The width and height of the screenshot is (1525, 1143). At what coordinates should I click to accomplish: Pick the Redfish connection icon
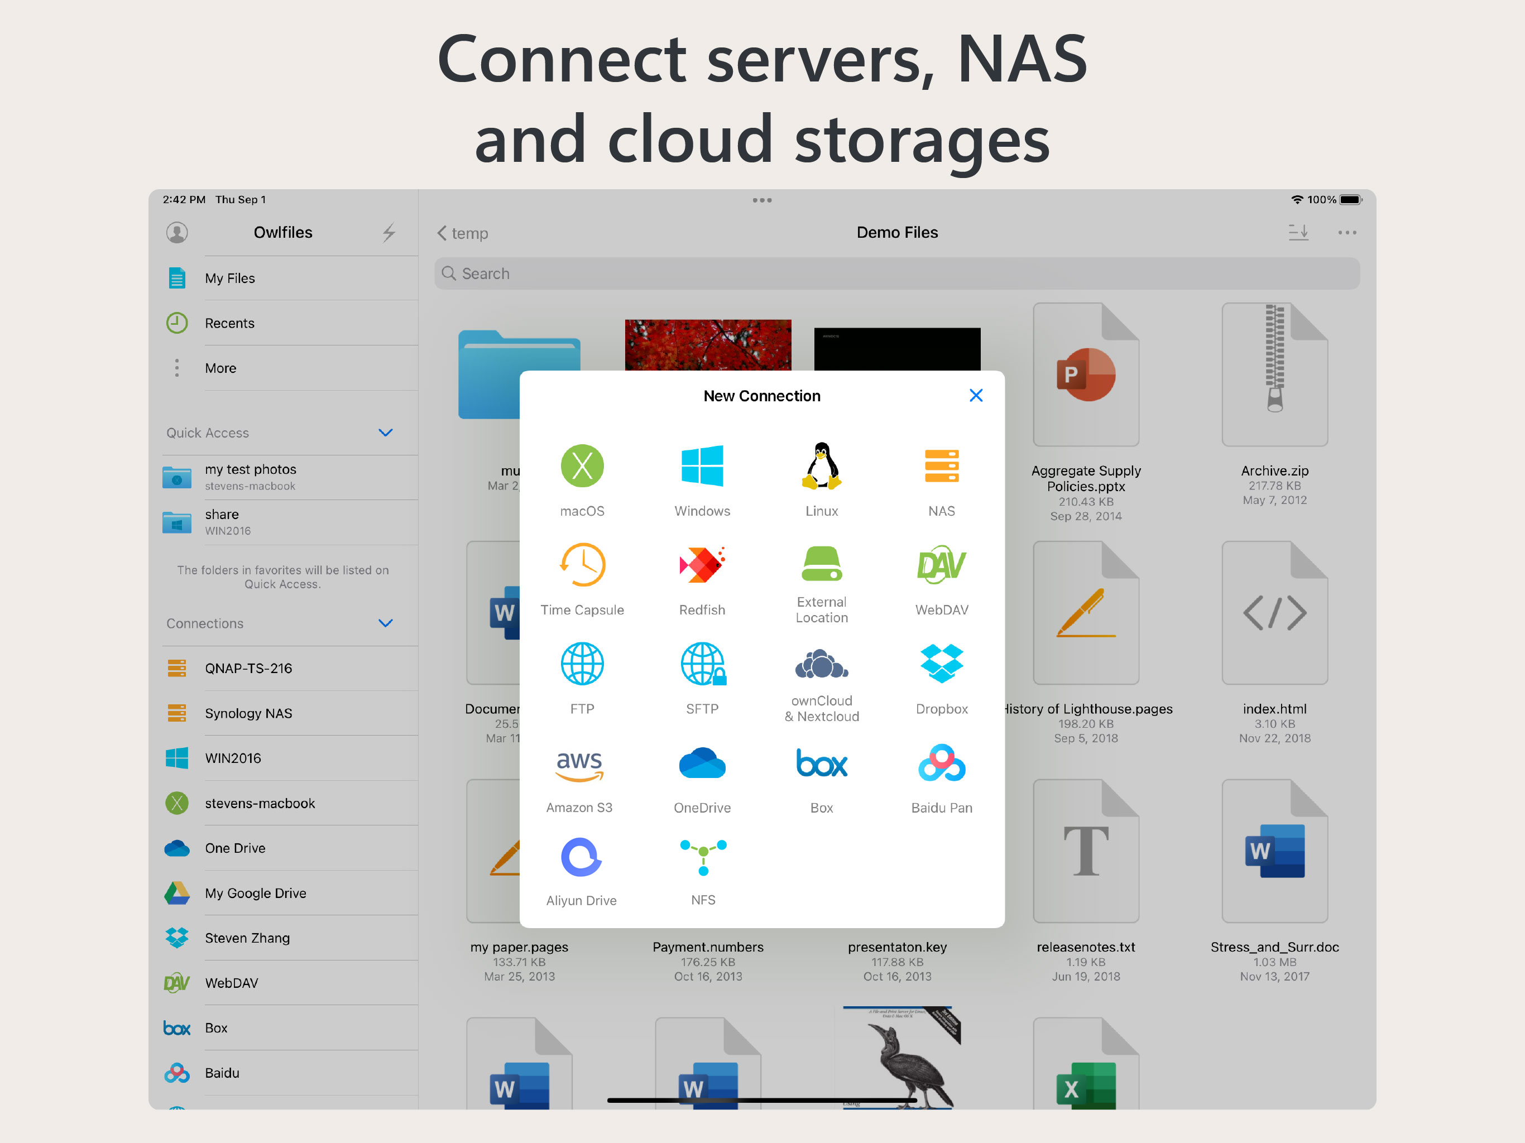tap(702, 565)
